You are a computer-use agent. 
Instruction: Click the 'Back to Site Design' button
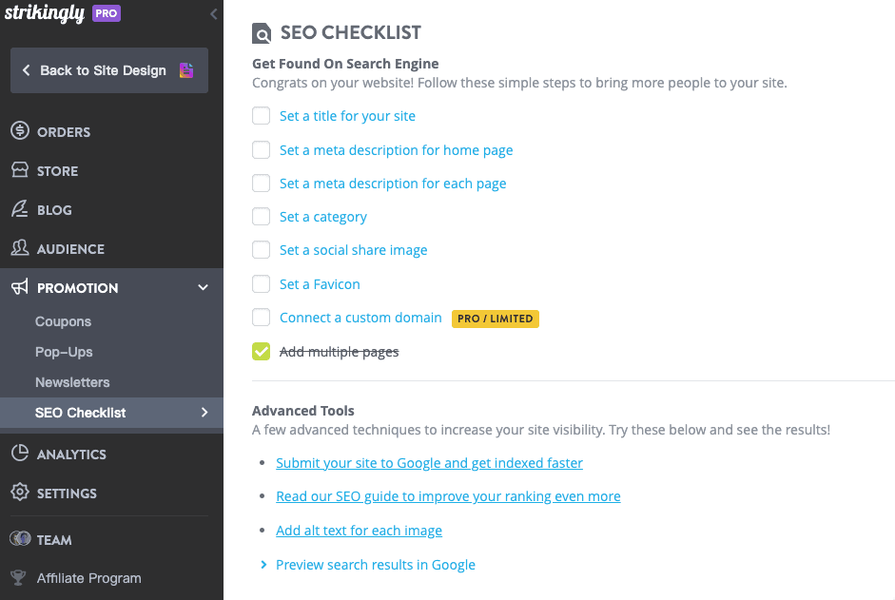(103, 70)
